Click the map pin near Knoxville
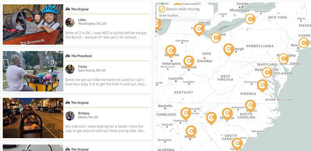This screenshot has width=311, height=151. pos(186,114)
